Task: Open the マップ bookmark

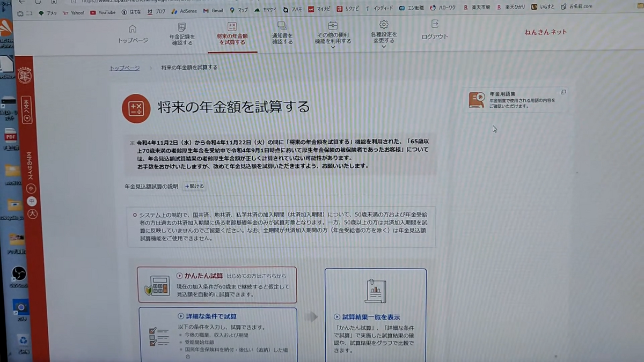Action: (x=239, y=10)
